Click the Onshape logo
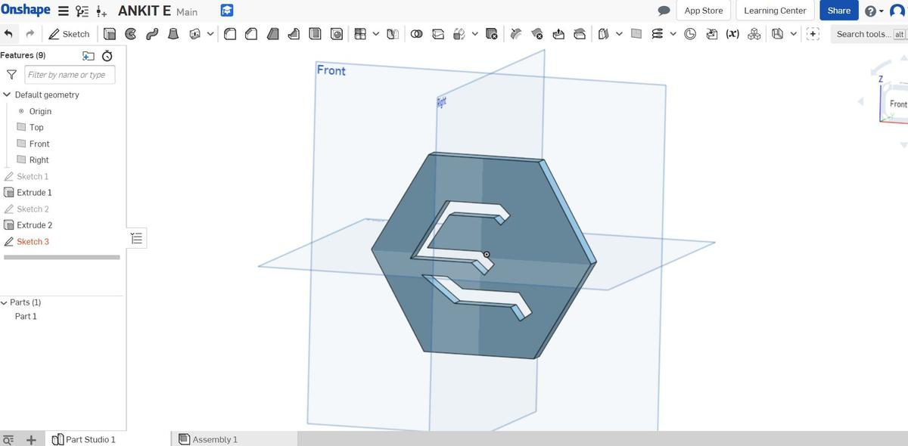Image resolution: width=908 pixels, height=446 pixels. (x=26, y=10)
